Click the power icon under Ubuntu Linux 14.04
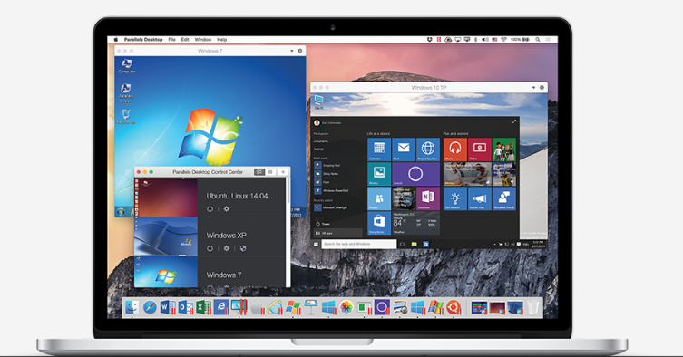The height and width of the screenshot is (357, 683). pyautogui.click(x=210, y=209)
